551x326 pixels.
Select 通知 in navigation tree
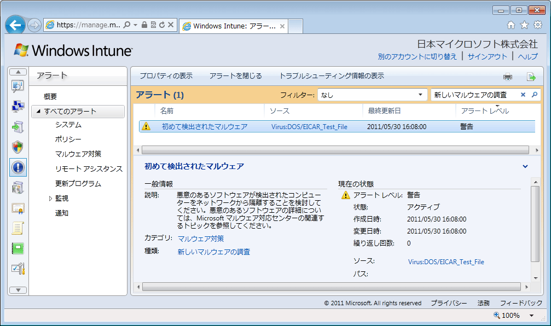61,213
